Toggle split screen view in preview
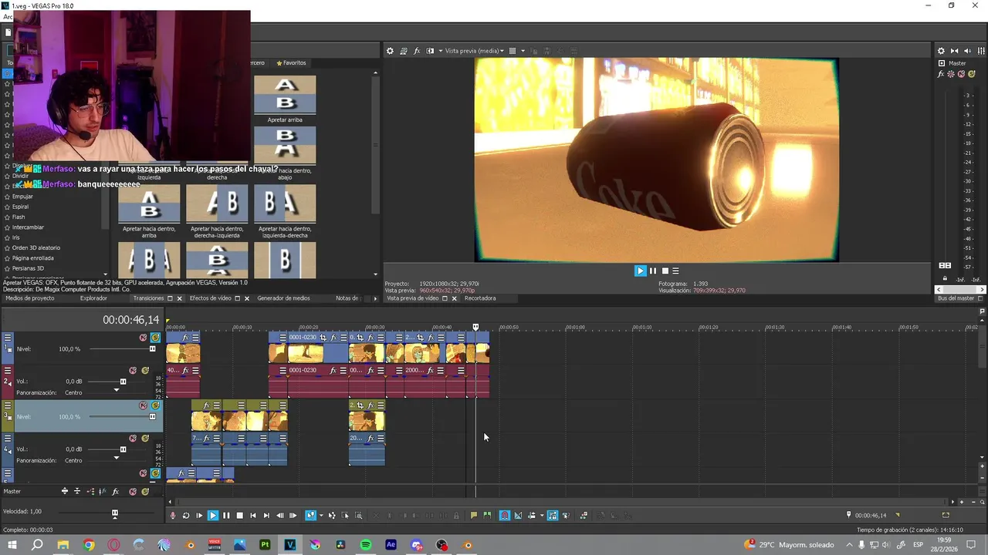 [430, 51]
